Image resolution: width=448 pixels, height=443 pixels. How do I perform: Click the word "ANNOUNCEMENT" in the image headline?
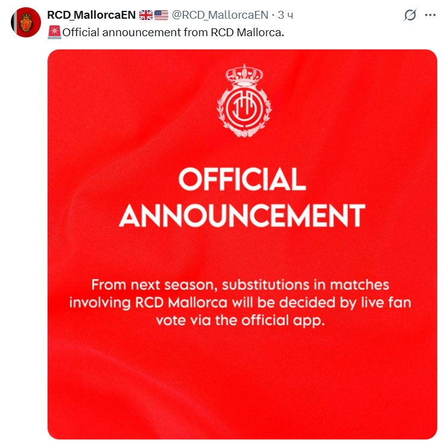[242, 215]
